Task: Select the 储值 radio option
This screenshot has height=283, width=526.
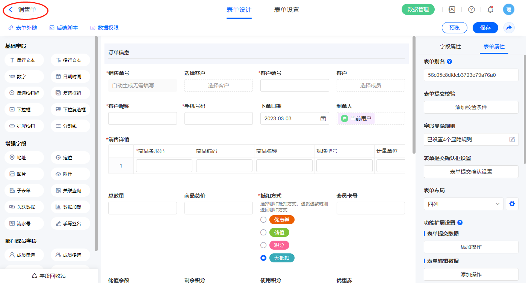Action: pyautogui.click(x=263, y=232)
